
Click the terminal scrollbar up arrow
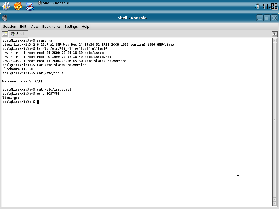tap(275, 40)
